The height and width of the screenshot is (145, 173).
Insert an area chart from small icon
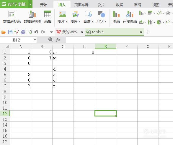click(x=141, y=22)
